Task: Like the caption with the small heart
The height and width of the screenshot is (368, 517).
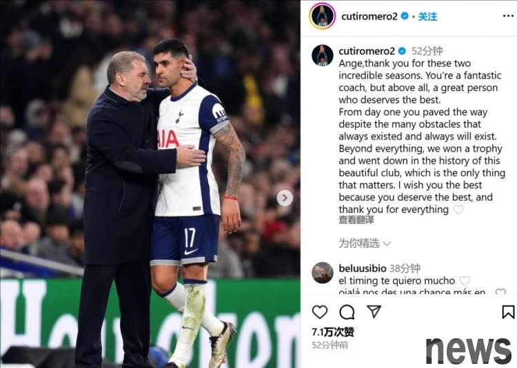Action: (458, 209)
